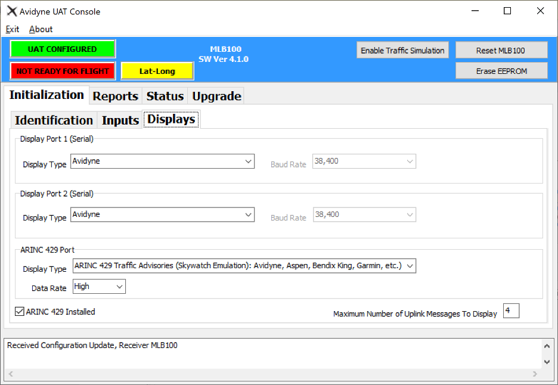The image size is (558, 385).
Task: Click the NOT READY FOR FLIGHT indicator
Action: [63, 71]
